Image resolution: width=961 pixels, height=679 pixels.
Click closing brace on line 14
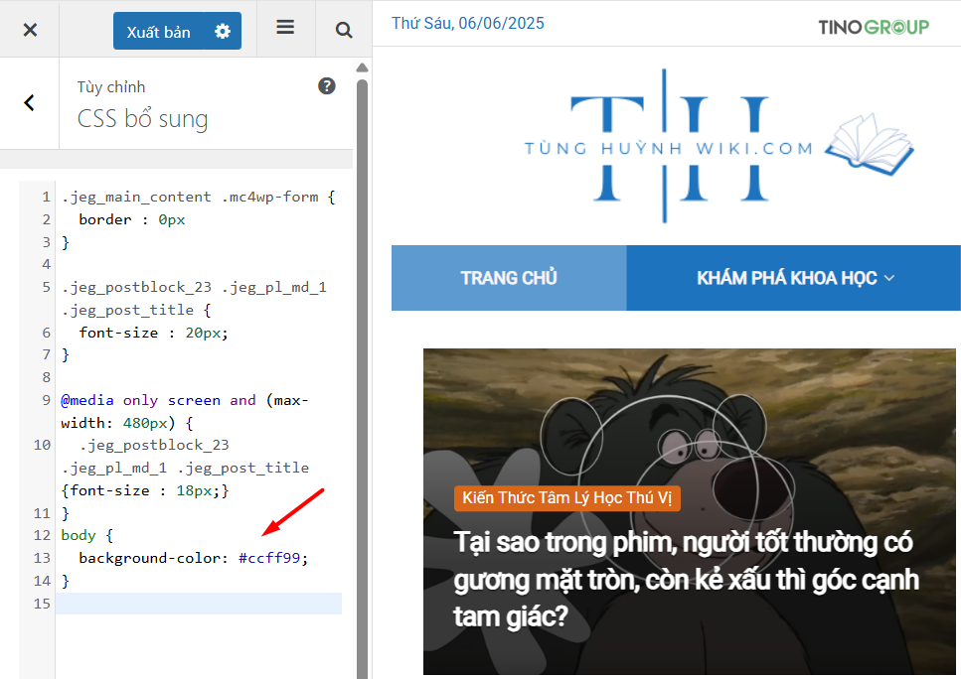click(x=66, y=581)
